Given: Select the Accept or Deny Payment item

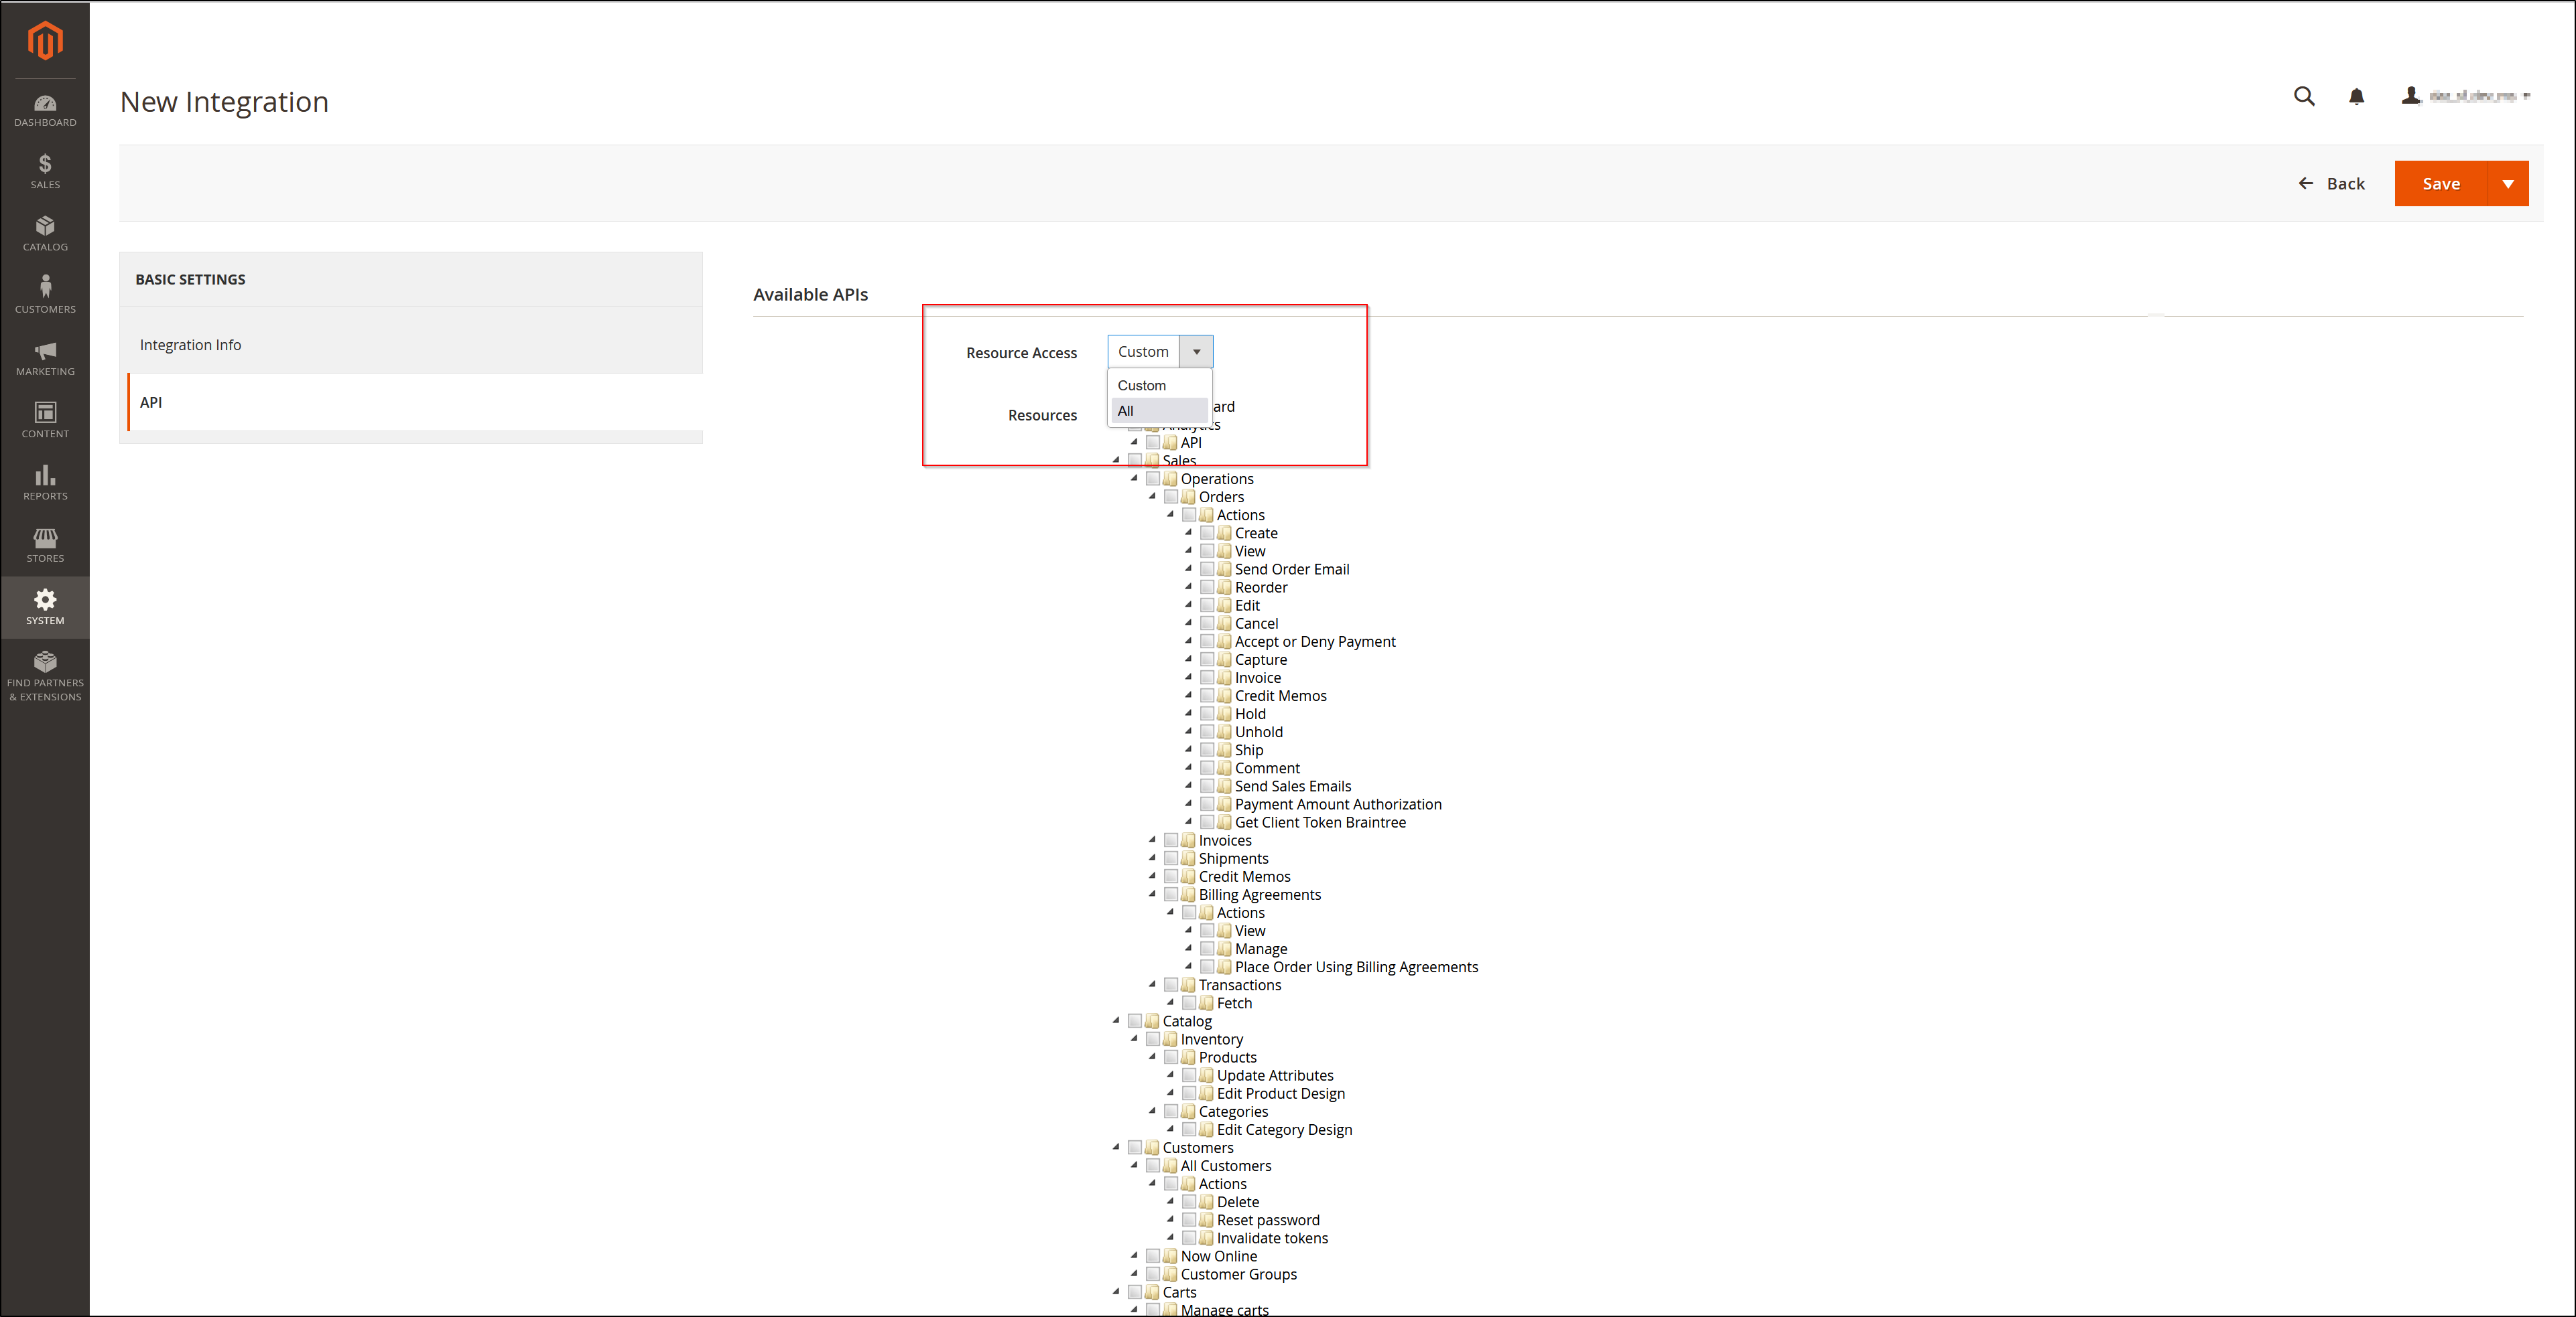Looking at the screenshot, I should coord(1315,641).
